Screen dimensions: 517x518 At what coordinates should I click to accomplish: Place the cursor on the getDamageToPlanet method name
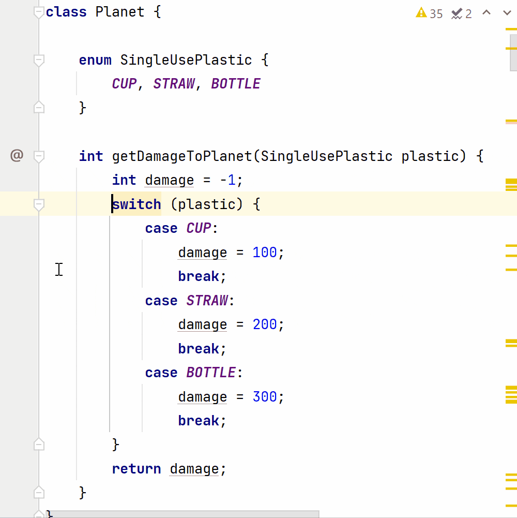pyautogui.click(x=182, y=156)
